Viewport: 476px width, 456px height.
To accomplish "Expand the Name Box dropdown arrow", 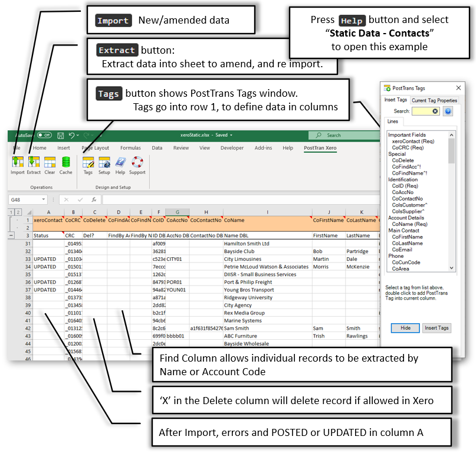I will coord(44,199).
